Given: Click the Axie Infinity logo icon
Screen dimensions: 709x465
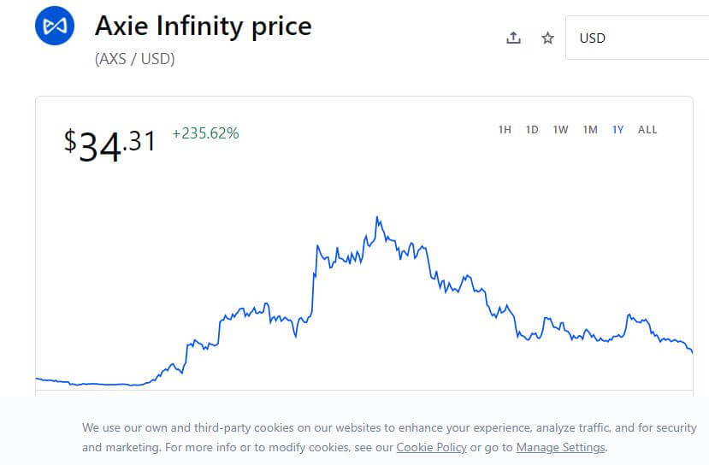Looking at the screenshot, I should 55,26.
